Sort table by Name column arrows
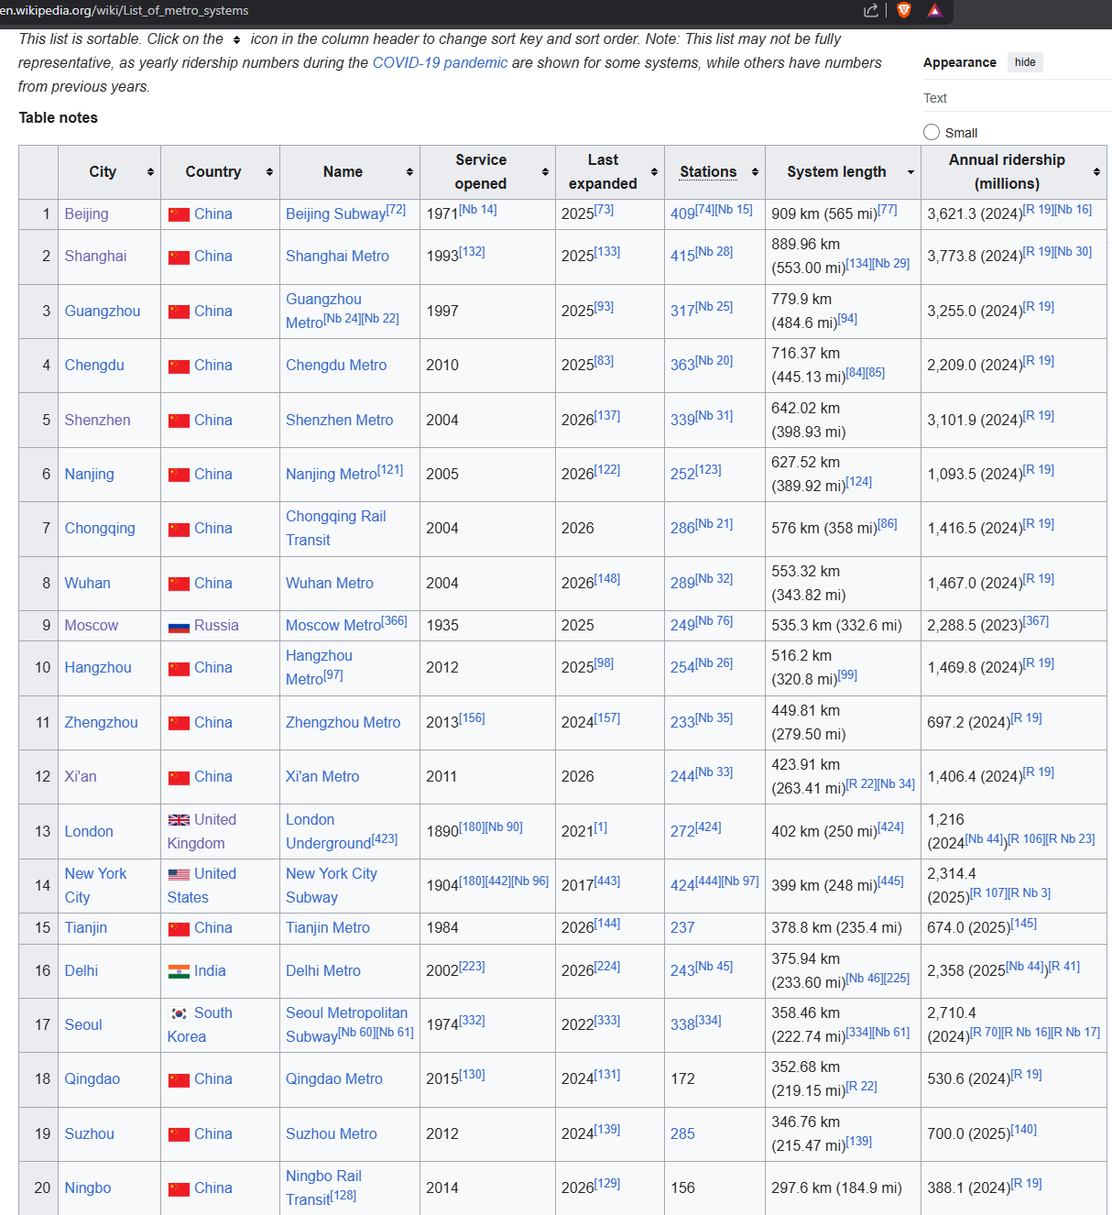Image resolution: width=1112 pixels, height=1215 pixels. (409, 172)
